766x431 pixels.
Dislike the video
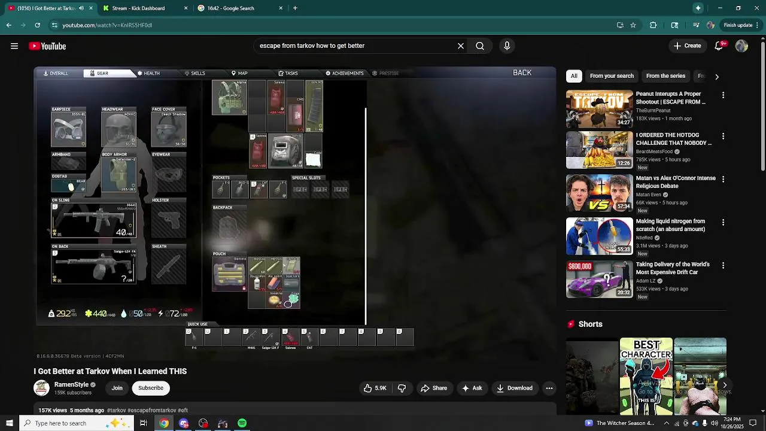click(402, 388)
